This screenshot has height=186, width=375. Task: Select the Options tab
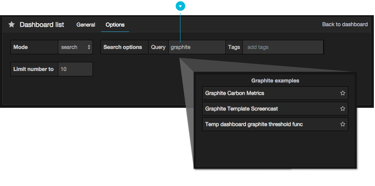click(x=115, y=25)
